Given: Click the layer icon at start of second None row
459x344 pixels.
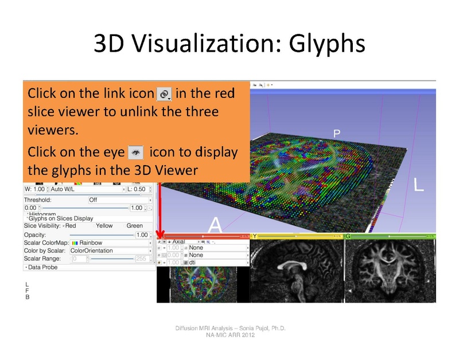Looking at the screenshot, I should 160,255.
